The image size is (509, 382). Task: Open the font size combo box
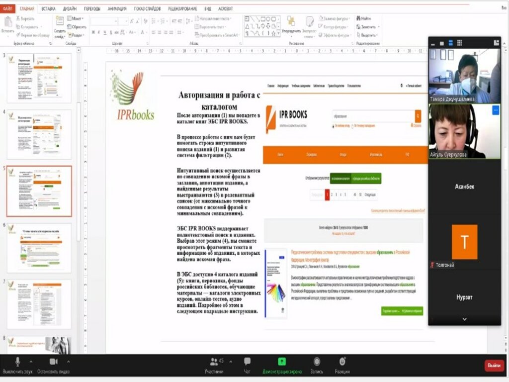(123, 21)
